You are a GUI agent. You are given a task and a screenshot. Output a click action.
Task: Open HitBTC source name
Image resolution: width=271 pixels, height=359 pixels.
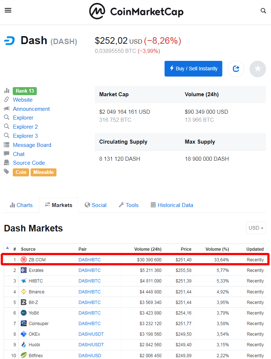36,281
